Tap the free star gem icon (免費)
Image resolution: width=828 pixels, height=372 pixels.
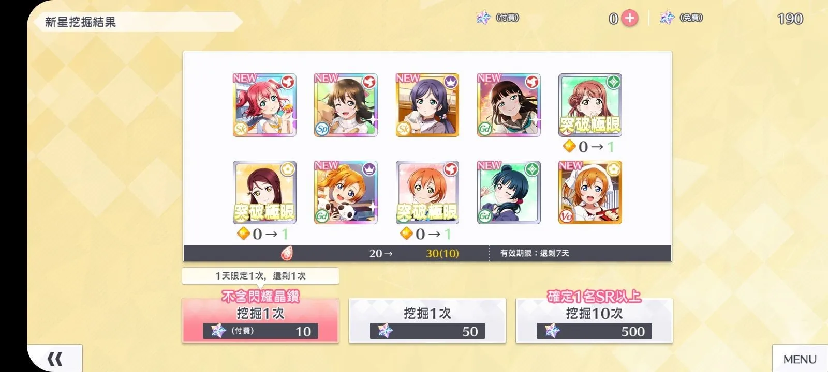(667, 18)
